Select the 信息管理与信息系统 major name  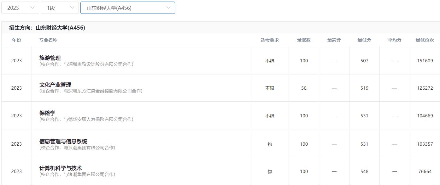click(63, 141)
